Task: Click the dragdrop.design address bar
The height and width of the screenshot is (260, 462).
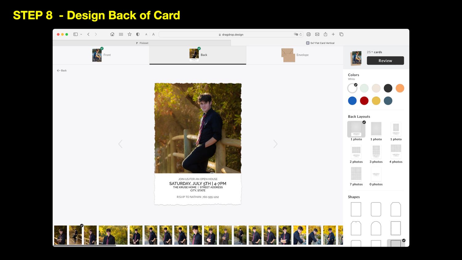Action: pyautogui.click(x=231, y=35)
